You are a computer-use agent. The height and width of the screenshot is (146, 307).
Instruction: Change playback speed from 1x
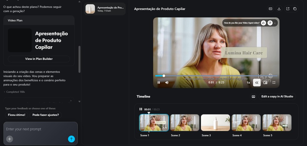248,83
